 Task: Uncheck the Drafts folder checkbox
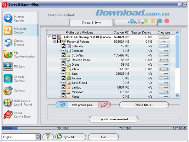pyautogui.click(x=64, y=64)
